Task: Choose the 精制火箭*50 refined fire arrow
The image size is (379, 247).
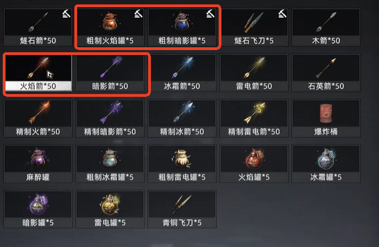Action: point(38,118)
